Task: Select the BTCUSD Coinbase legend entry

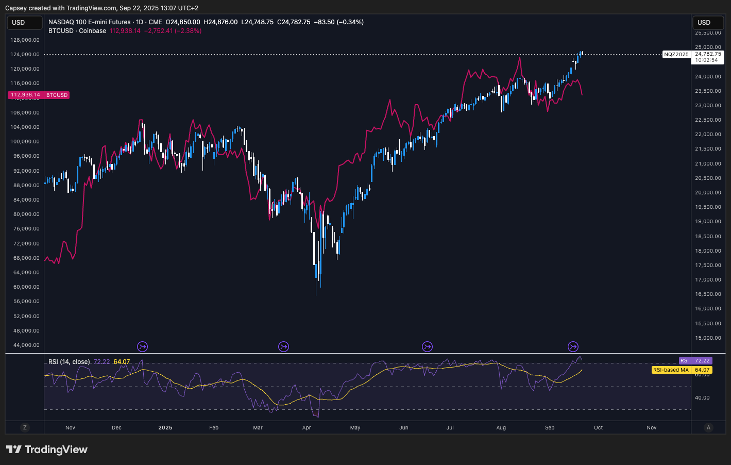Action: [77, 31]
